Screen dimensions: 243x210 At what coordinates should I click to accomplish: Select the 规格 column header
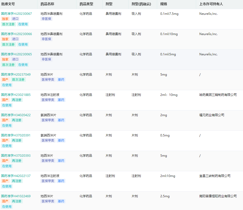164,4
